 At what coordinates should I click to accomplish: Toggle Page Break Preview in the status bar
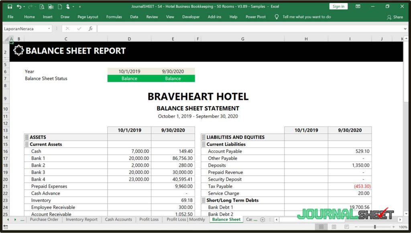(x=347, y=227)
